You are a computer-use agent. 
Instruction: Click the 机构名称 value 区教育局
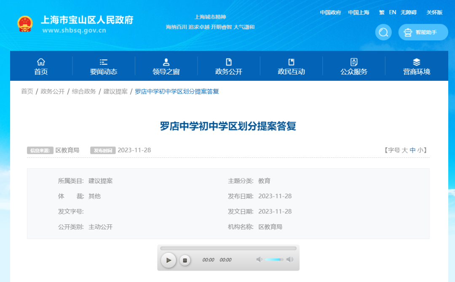pyautogui.click(x=270, y=227)
